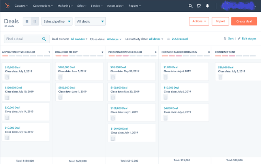The height and width of the screenshot is (164, 261).
Task: Switch to board grid view
Action: 34,21
